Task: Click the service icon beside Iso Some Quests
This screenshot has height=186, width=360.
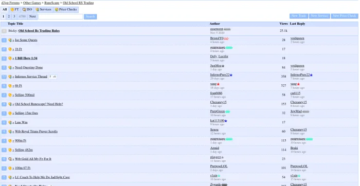Action: [x=10, y=40]
